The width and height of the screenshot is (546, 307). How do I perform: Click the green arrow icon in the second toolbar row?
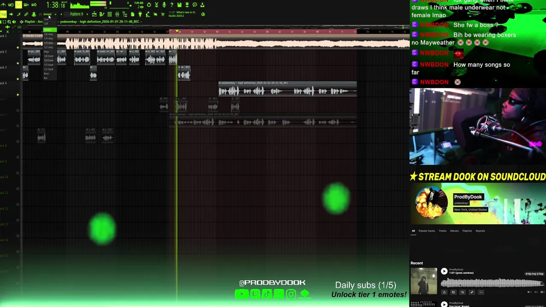(x=11, y=14)
